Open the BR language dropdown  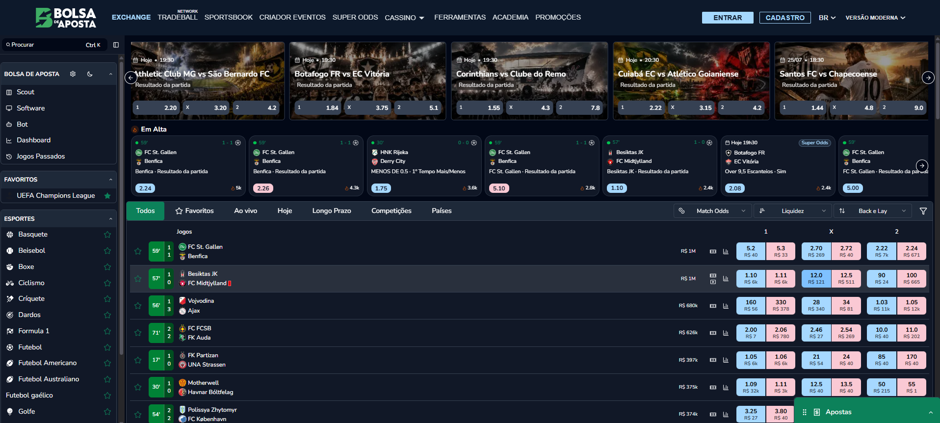point(827,18)
